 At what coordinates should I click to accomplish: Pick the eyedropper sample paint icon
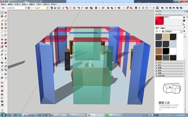pyautogui.click(x=184, y=28)
